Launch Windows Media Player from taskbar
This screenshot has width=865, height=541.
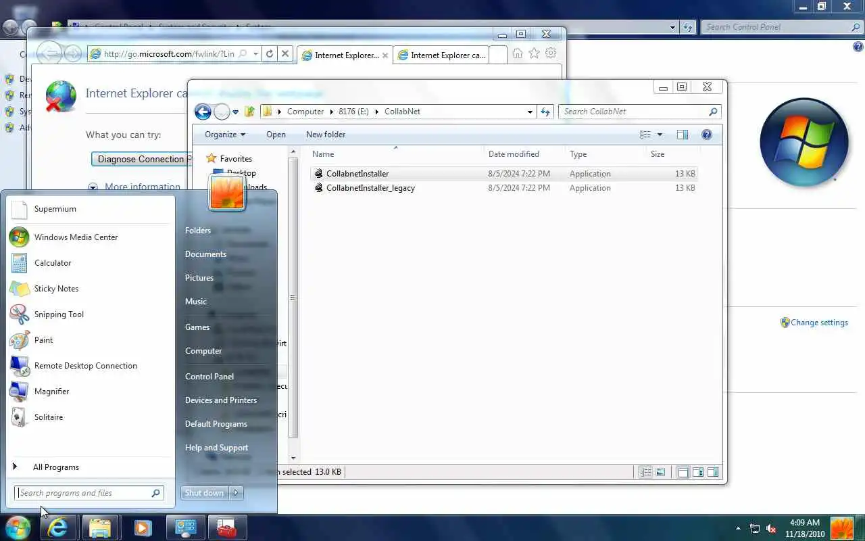coord(142,527)
